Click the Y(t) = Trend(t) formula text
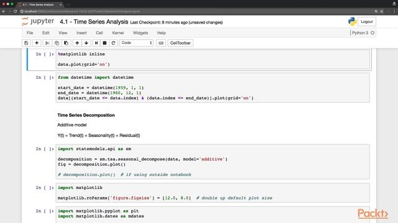This screenshot has width=398, height=223. 99,136
